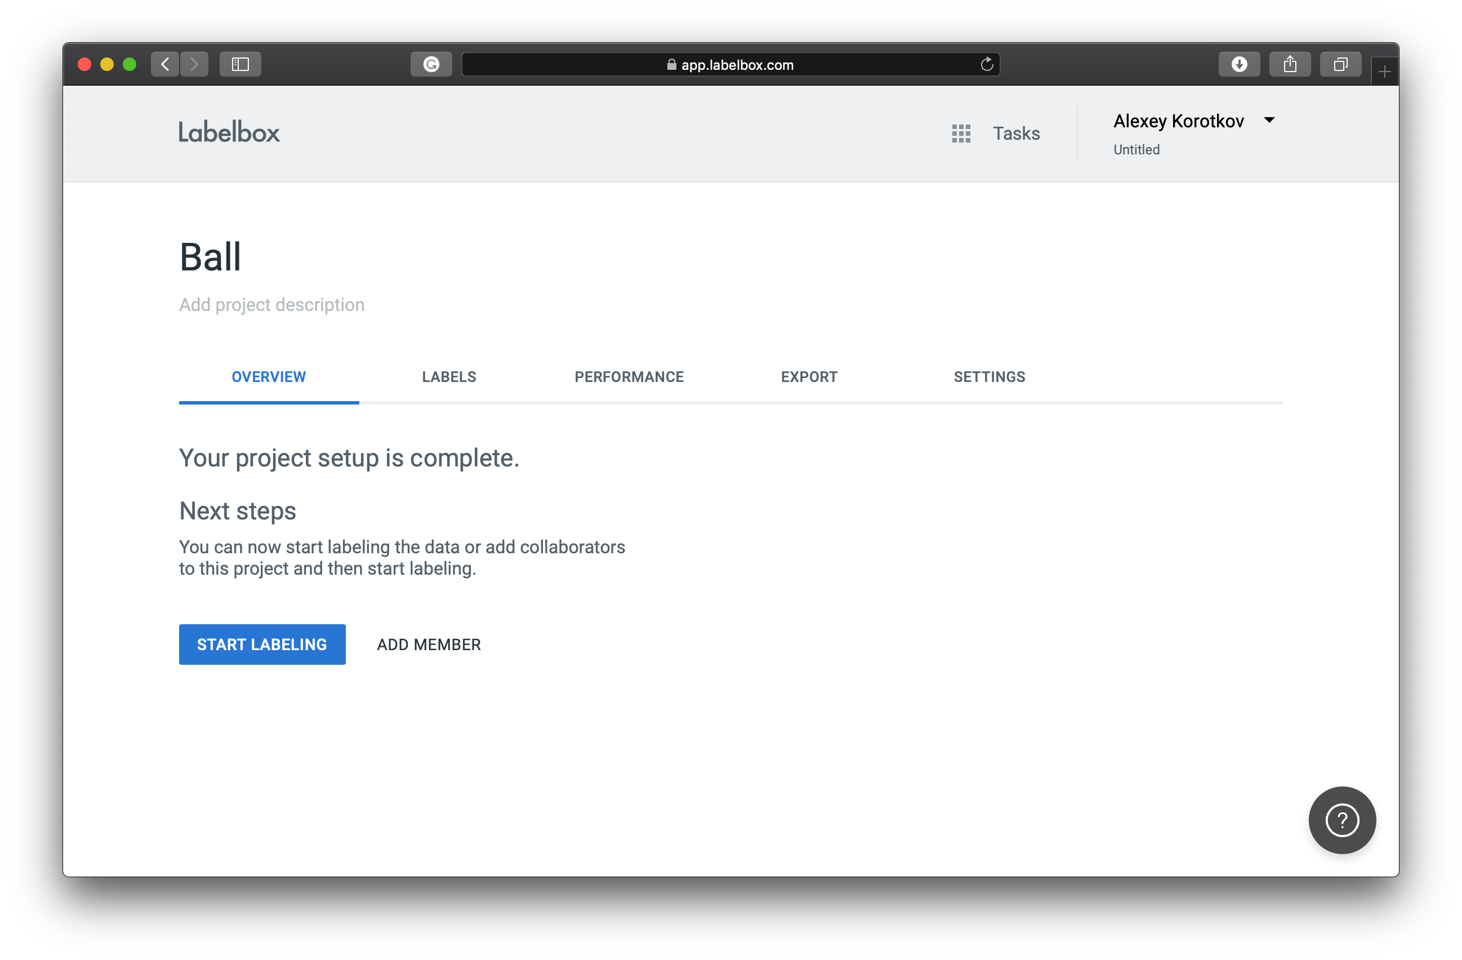Click Add project description field
Screen dimensions: 1462x960
271,305
